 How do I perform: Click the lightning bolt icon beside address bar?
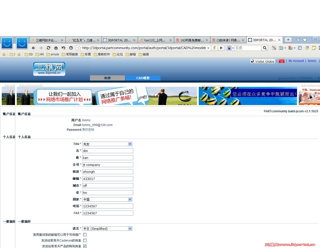(x=214, y=48)
